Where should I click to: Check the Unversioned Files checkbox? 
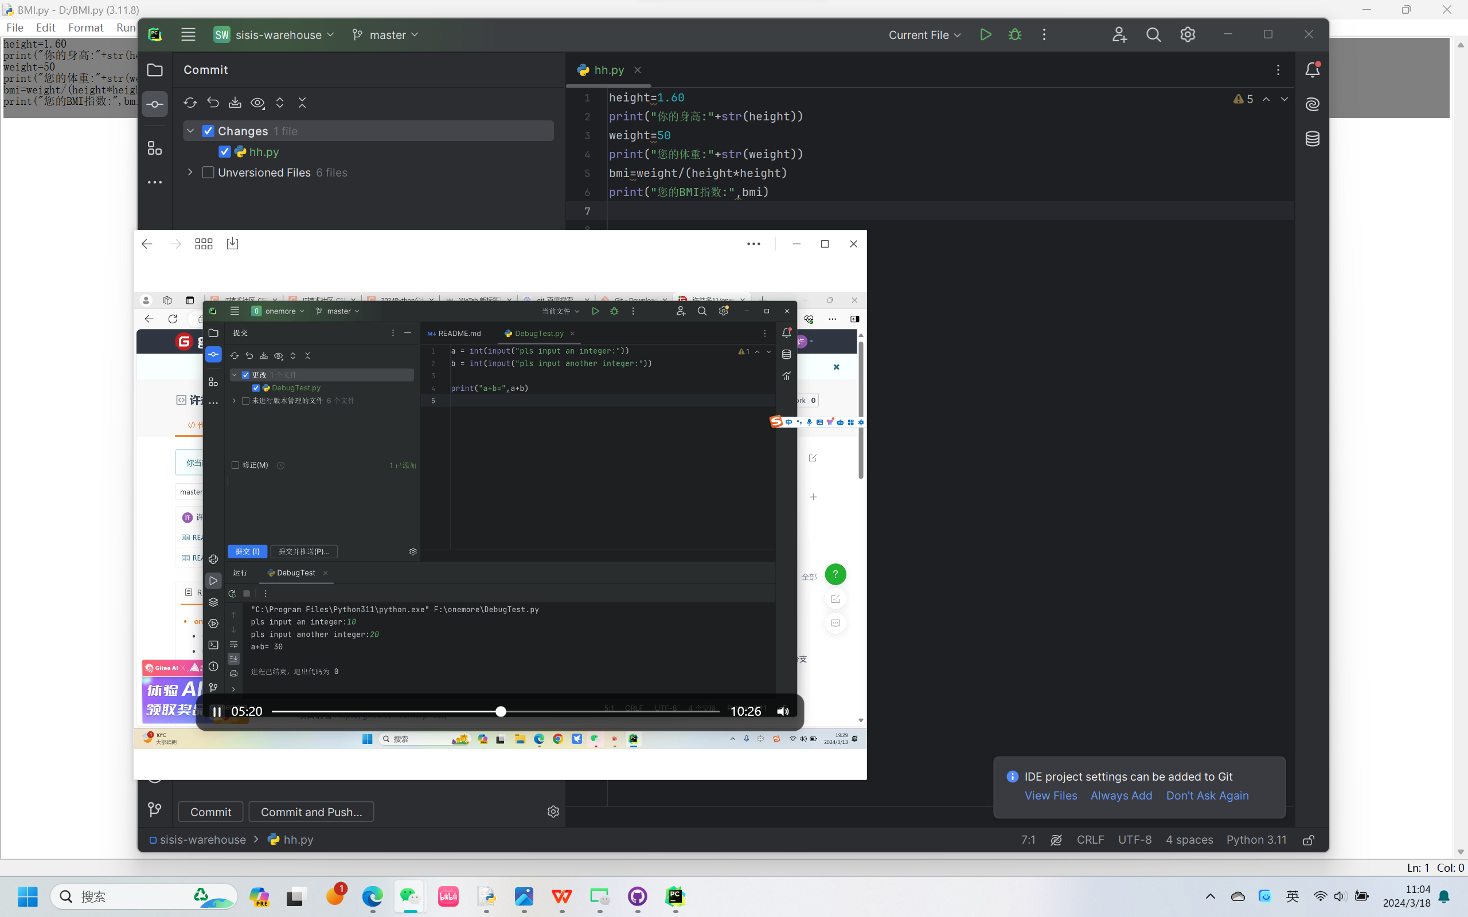coord(208,173)
